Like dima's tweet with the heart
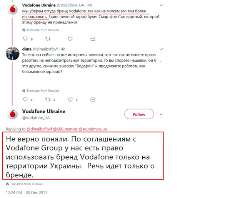Viewport: 225px width, 198px height. pos(70,100)
